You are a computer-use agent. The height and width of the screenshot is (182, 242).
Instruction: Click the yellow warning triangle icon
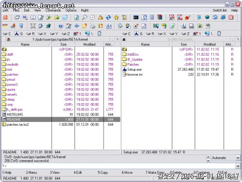[100, 17]
